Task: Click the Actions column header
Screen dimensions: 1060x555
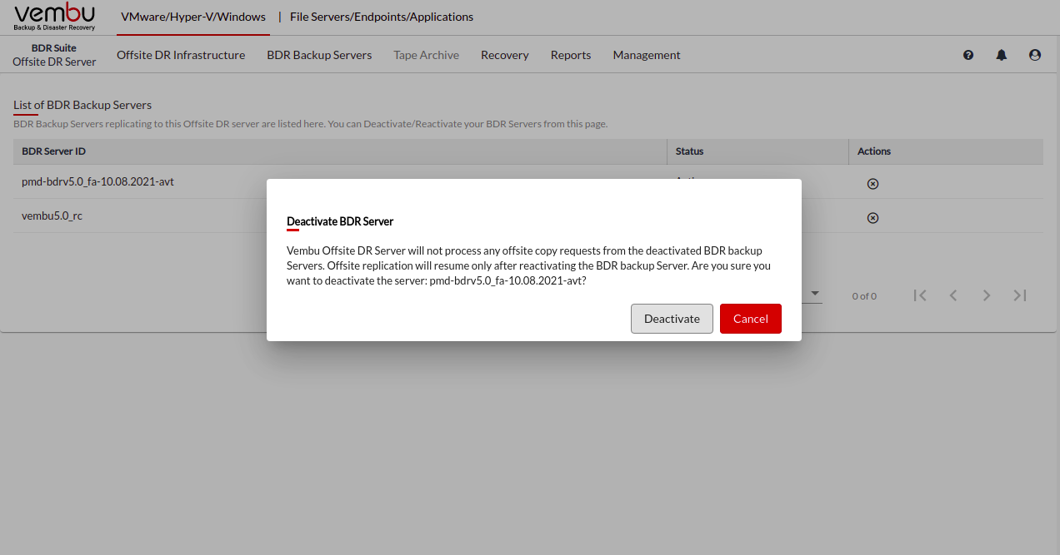Action: click(874, 151)
